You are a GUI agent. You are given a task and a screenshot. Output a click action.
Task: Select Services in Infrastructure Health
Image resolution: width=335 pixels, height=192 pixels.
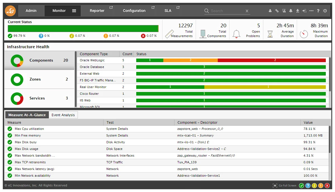click(39, 98)
